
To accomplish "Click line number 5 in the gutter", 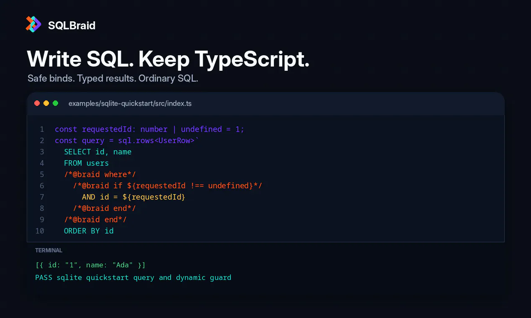I will click(x=42, y=174).
